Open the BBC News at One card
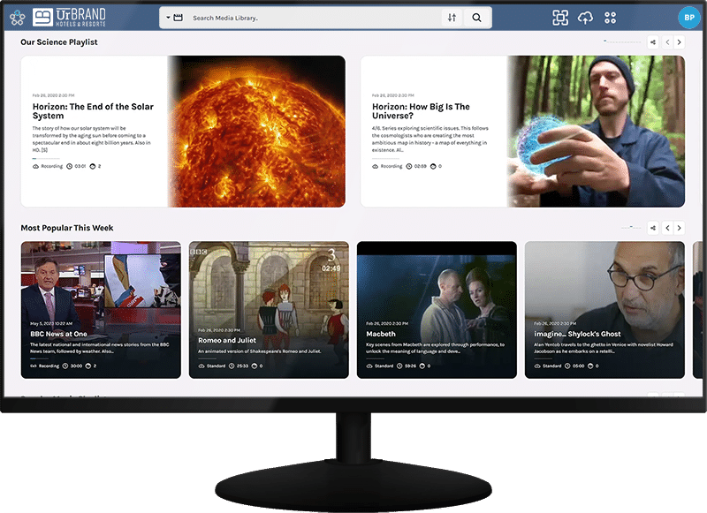Image resolution: width=707 pixels, height=513 pixels. point(101,310)
